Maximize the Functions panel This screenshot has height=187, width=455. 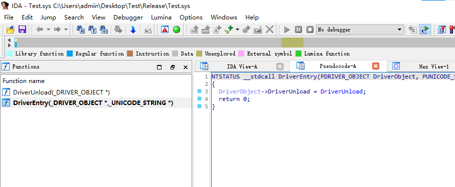pyautogui.click(x=159, y=67)
